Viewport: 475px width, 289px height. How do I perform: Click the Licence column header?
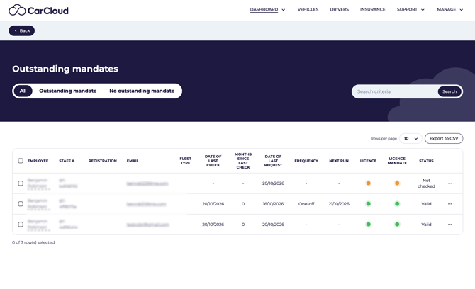(x=368, y=161)
